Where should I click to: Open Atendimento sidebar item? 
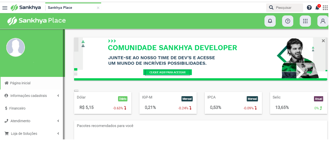[x=32, y=121]
